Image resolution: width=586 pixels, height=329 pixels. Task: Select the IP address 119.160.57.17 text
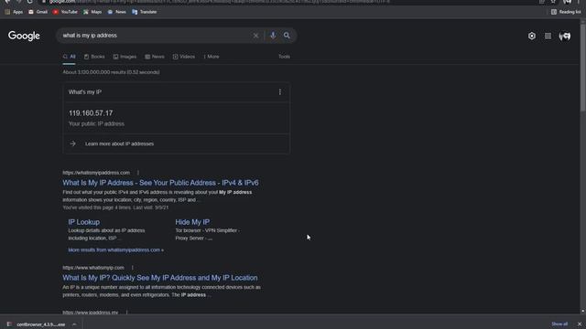pyautogui.click(x=91, y=113)
